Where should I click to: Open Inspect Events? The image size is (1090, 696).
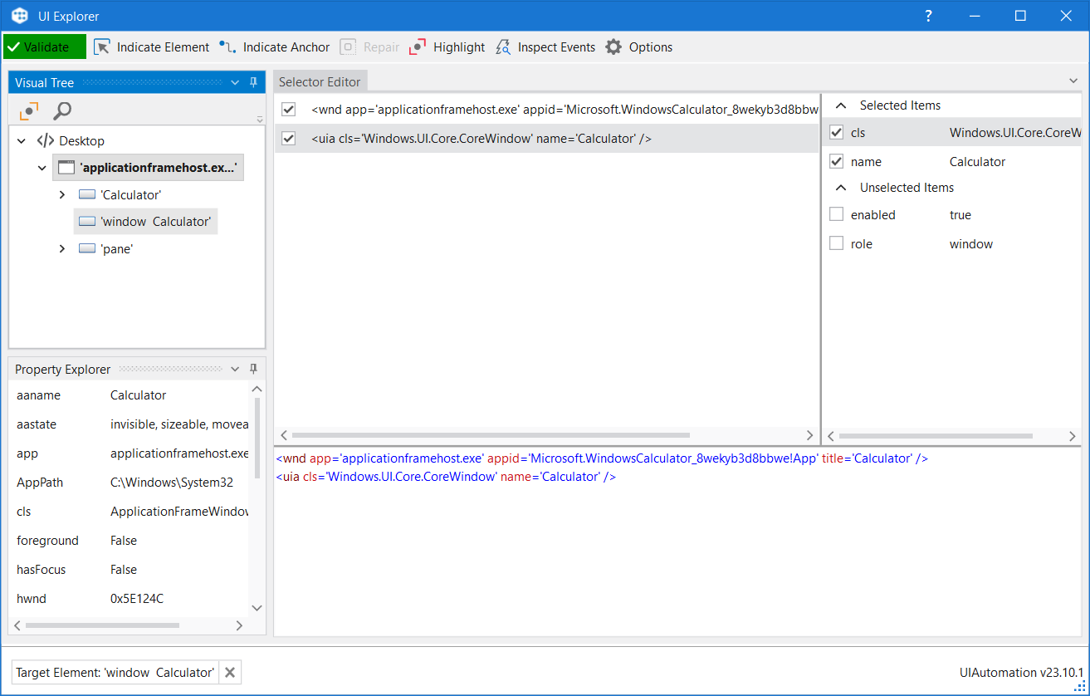click(x=545, y=47)
